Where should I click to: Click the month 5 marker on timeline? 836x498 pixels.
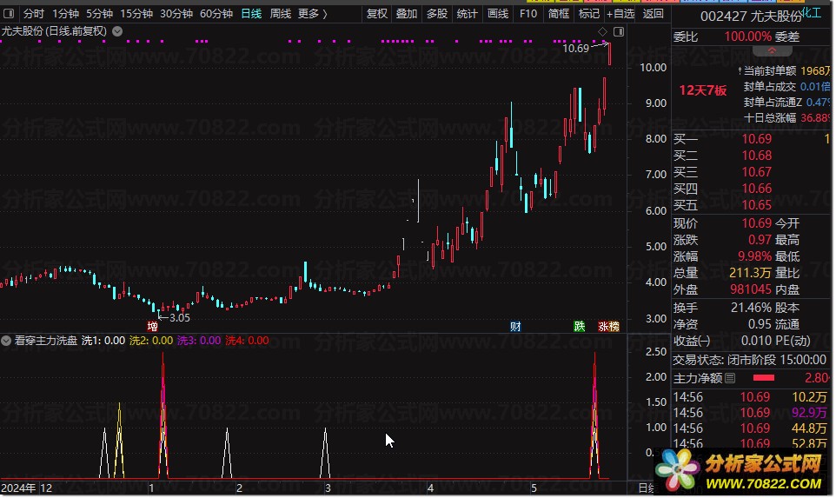point(534,488)
